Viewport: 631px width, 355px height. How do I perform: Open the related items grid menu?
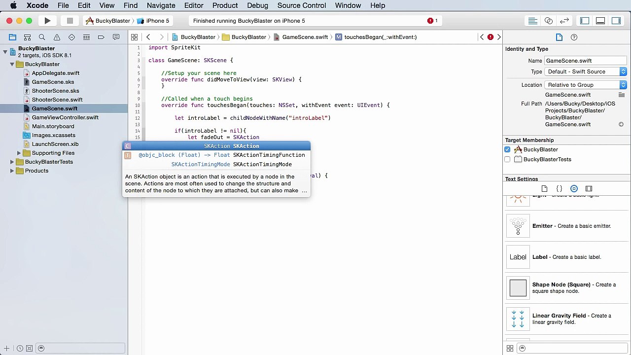click(134, 37)
